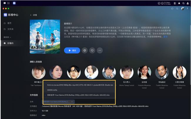Click the refresh icon in app header

point(172,9)
